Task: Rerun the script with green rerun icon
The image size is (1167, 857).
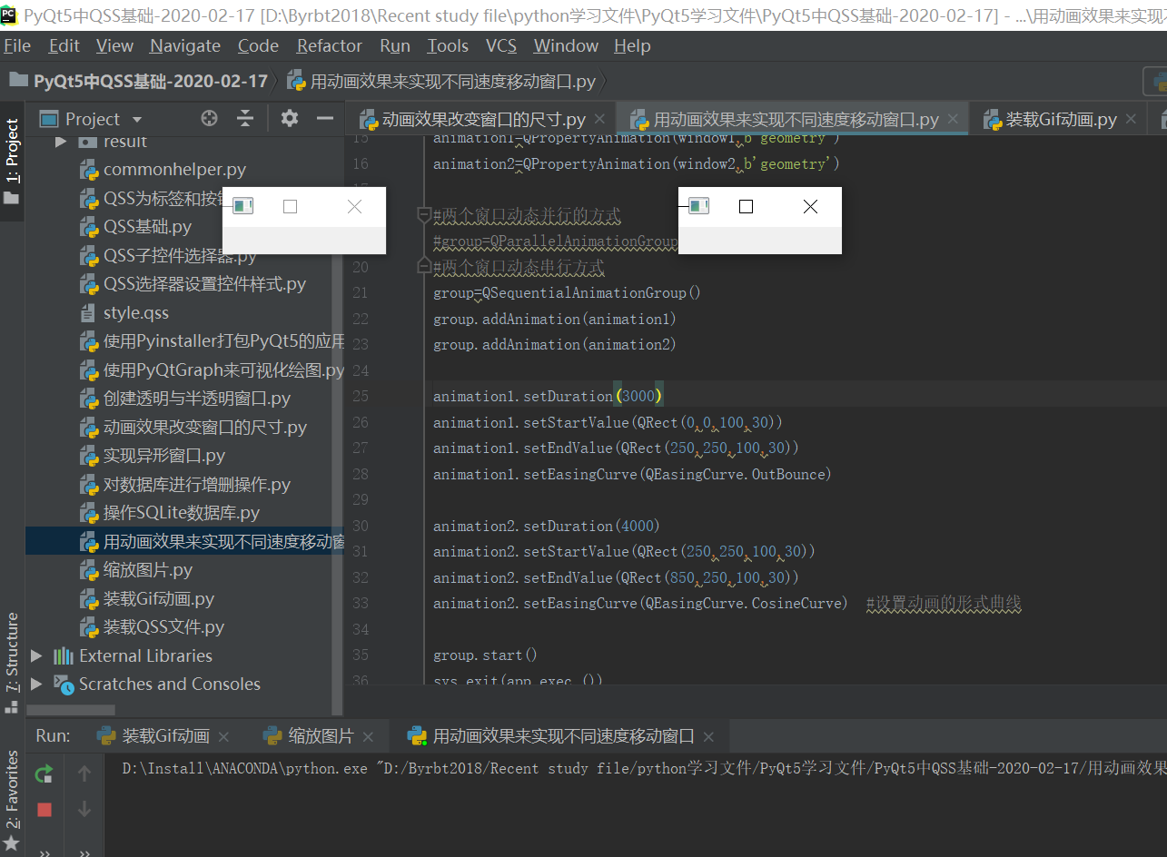Action: [x=44, y=774]
